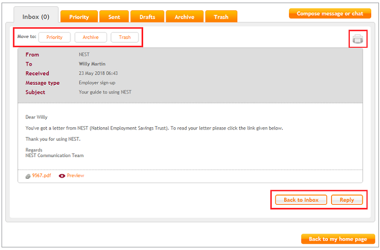Click the eye icon next to Preview
Screen dimensions: 380x250
coord(62,176)
